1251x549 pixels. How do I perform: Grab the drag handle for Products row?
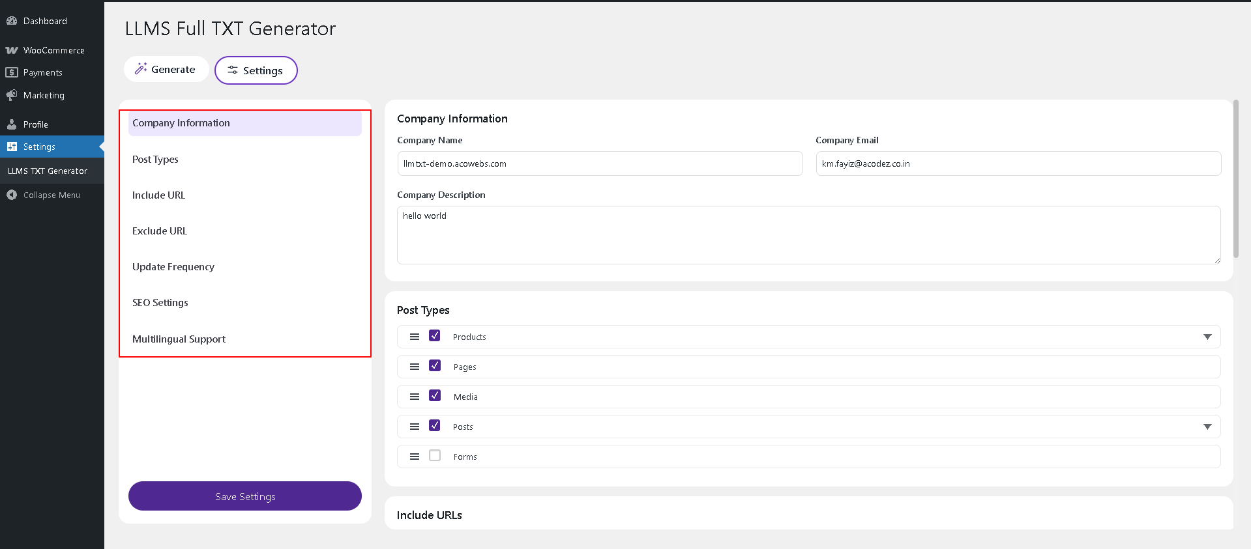414,337
